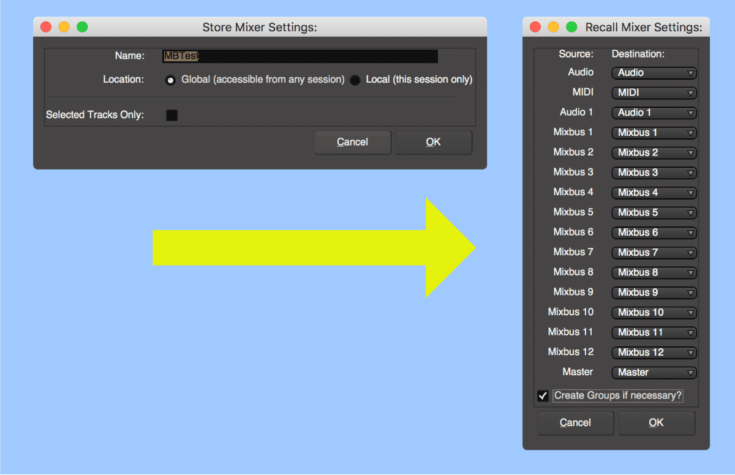The width and height of the screenshot is (735, 475).
Task: Zoom the Recall Mixer Settings window
Action: [x=572, y=27]
